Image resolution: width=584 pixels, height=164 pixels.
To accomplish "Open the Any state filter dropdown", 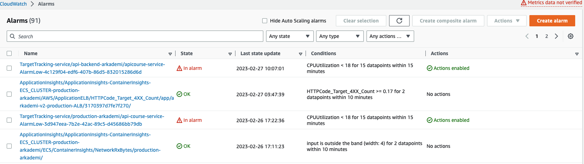I will (289, 36).
